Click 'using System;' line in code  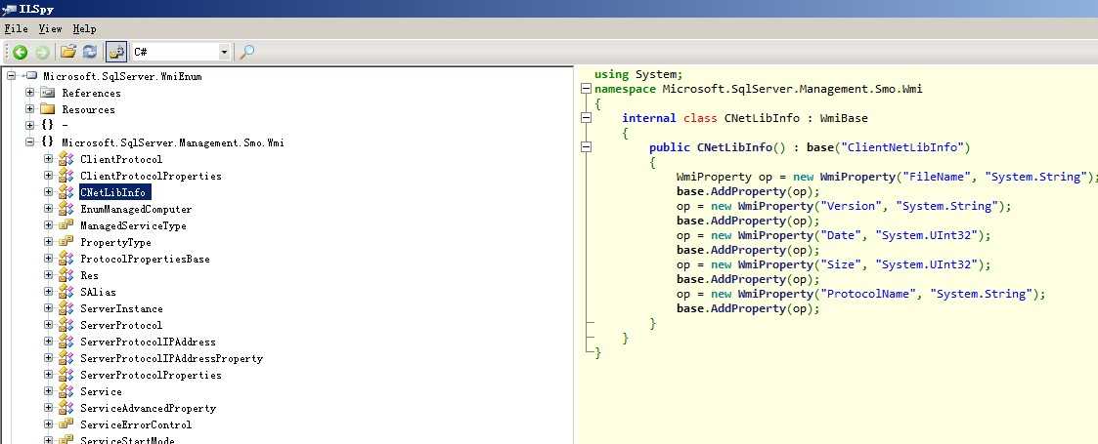click(637, 74)
